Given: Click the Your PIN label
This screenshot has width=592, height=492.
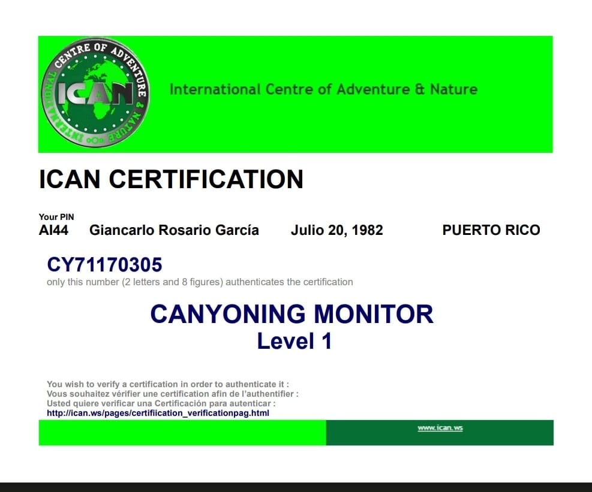Looking at the screenshot, I should 56,217.
